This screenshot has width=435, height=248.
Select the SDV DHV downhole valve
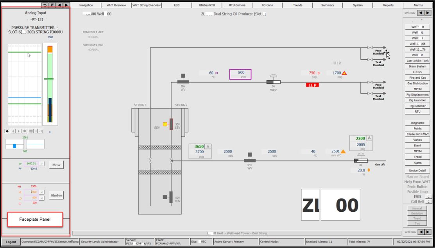(171, 197)
